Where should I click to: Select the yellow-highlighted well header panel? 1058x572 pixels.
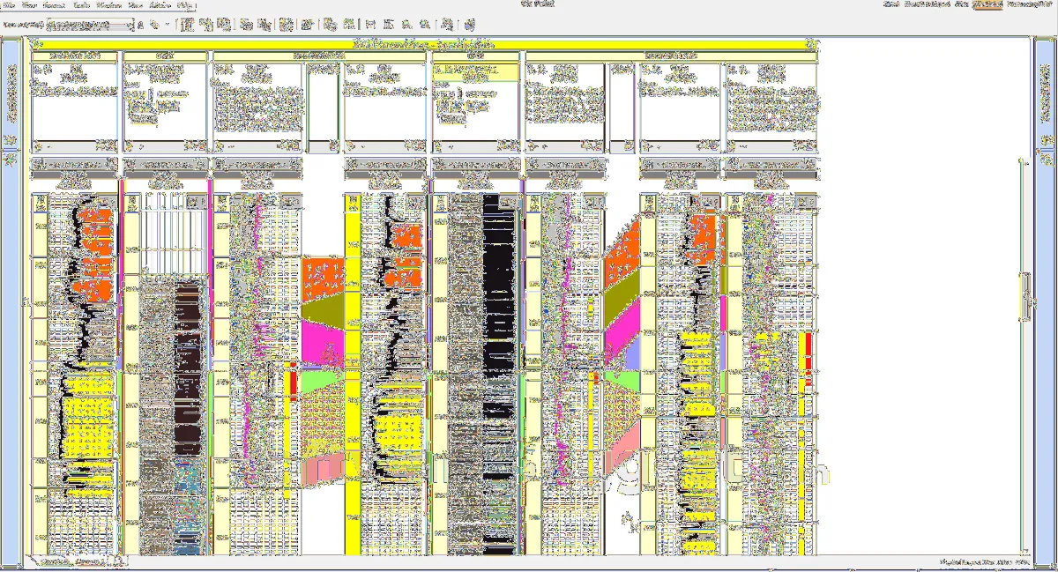(x=474, y=72)
